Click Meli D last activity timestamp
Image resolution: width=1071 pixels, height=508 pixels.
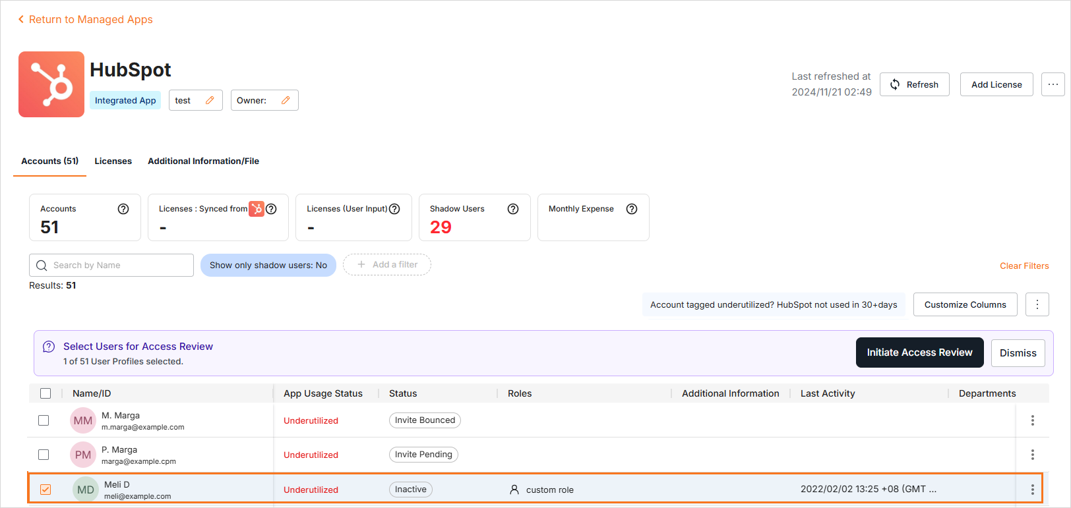[869, 489]
